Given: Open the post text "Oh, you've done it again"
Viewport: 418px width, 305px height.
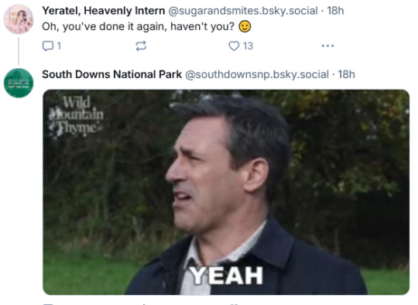Looking at the screenshot, I should 138,26.
